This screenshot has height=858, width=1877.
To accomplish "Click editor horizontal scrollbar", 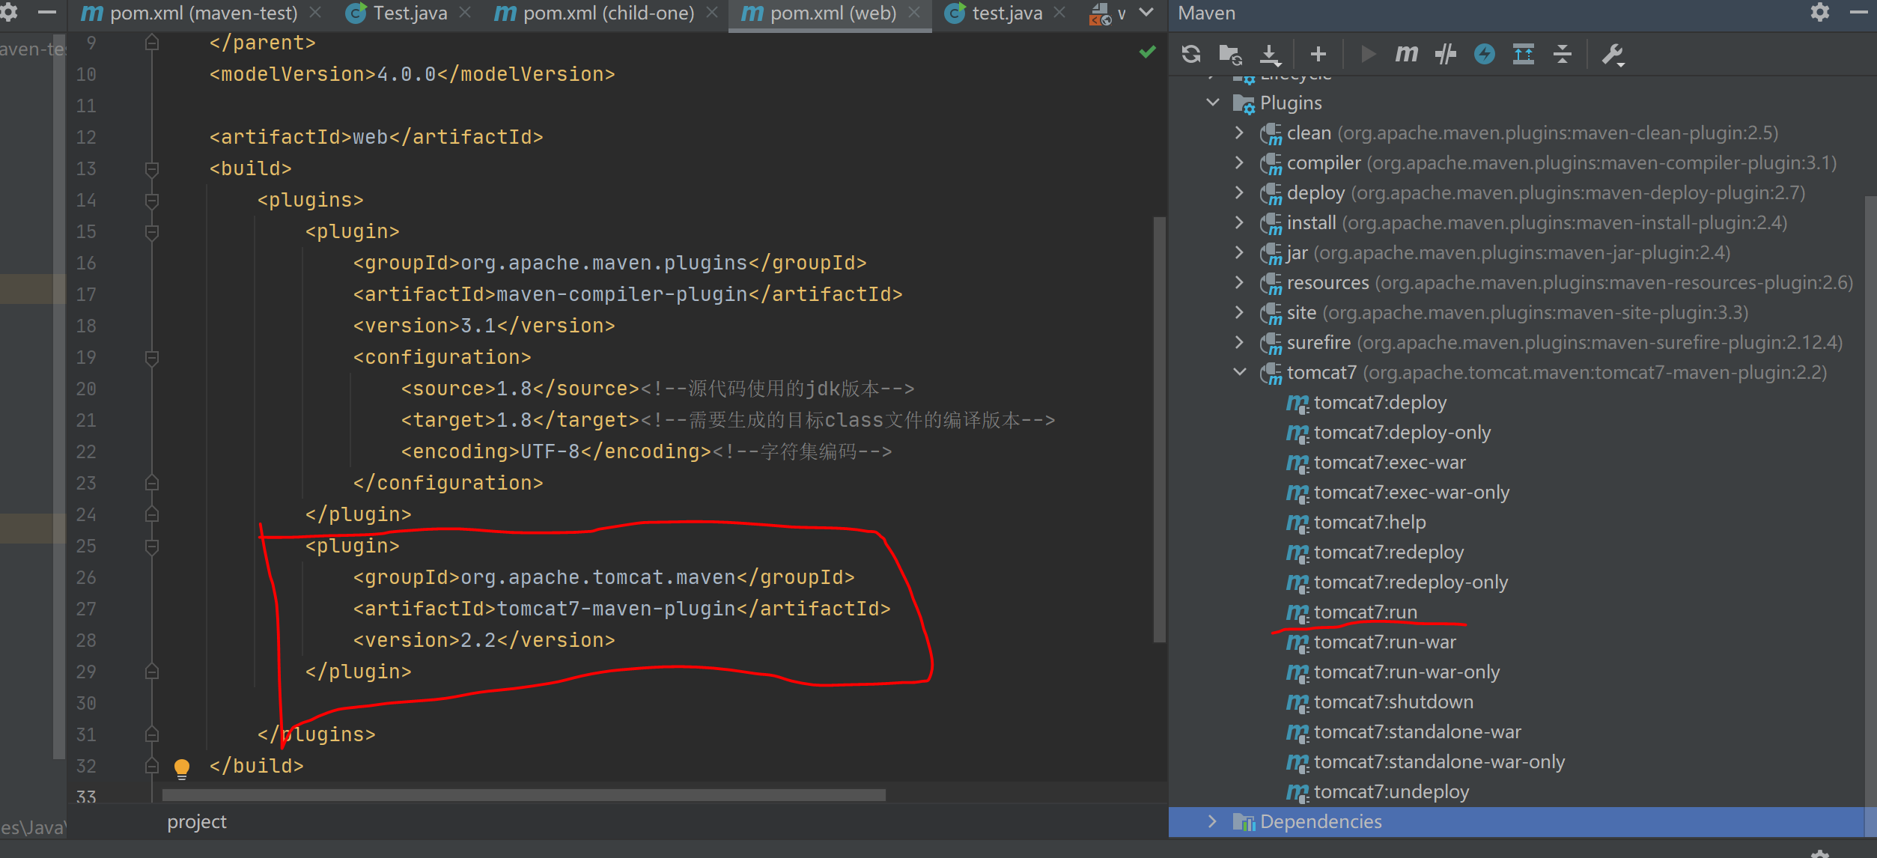I will [x=523, y=794].
